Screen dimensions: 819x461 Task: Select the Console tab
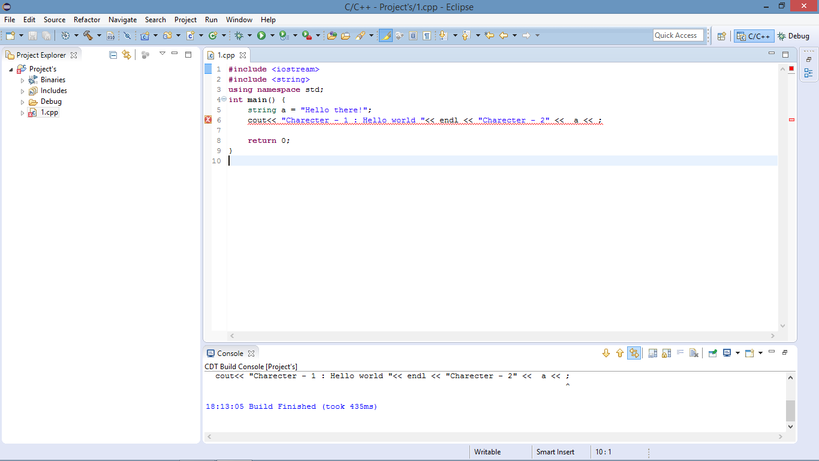(x=230, y=354)
